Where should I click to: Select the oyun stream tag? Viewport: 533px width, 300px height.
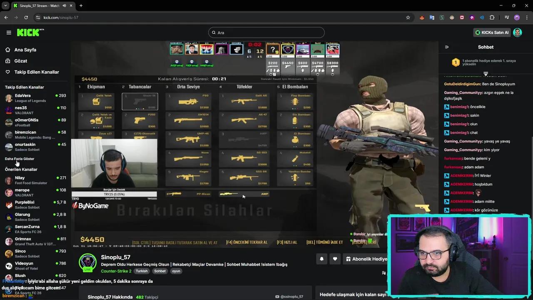[x=176, y=271]
